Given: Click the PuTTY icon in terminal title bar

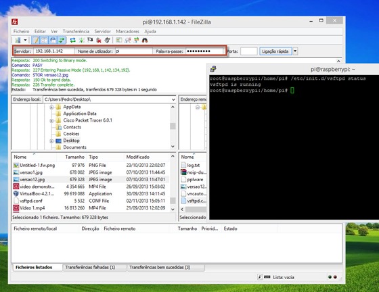Looking at the screenshot, I should 213,69.
